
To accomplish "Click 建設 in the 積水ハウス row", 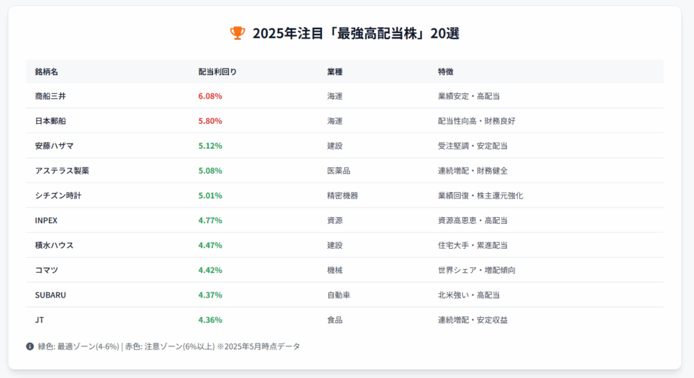I will coord(335,245).
